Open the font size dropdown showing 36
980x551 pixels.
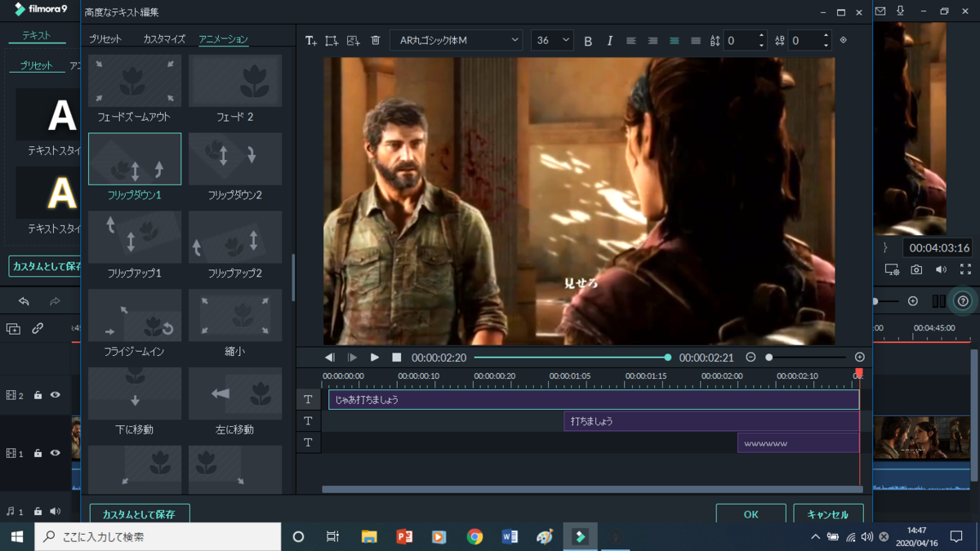point(552,40)
